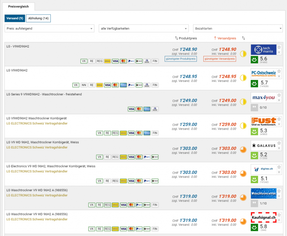Screen dimensions: 287x236
Task: Switch to the Abholung (14) tab
Action: click(38, 18)
